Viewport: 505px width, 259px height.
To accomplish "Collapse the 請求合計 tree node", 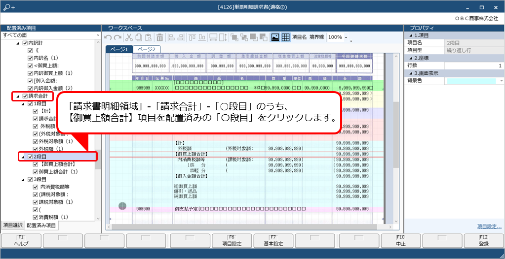I will pos(18,96).
